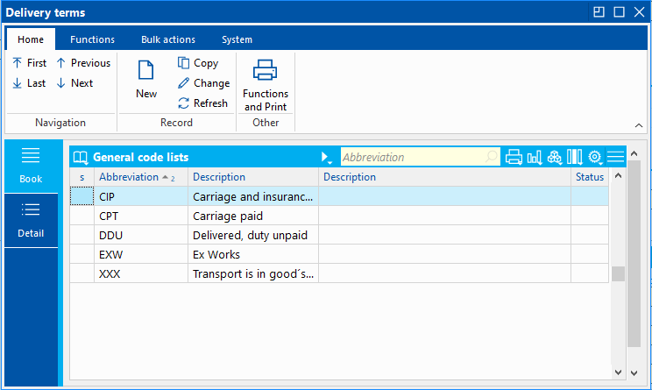Viewport: 652px width, 390px height.
Task: Maximize the Delivery terms window
Action: point(619,12)
